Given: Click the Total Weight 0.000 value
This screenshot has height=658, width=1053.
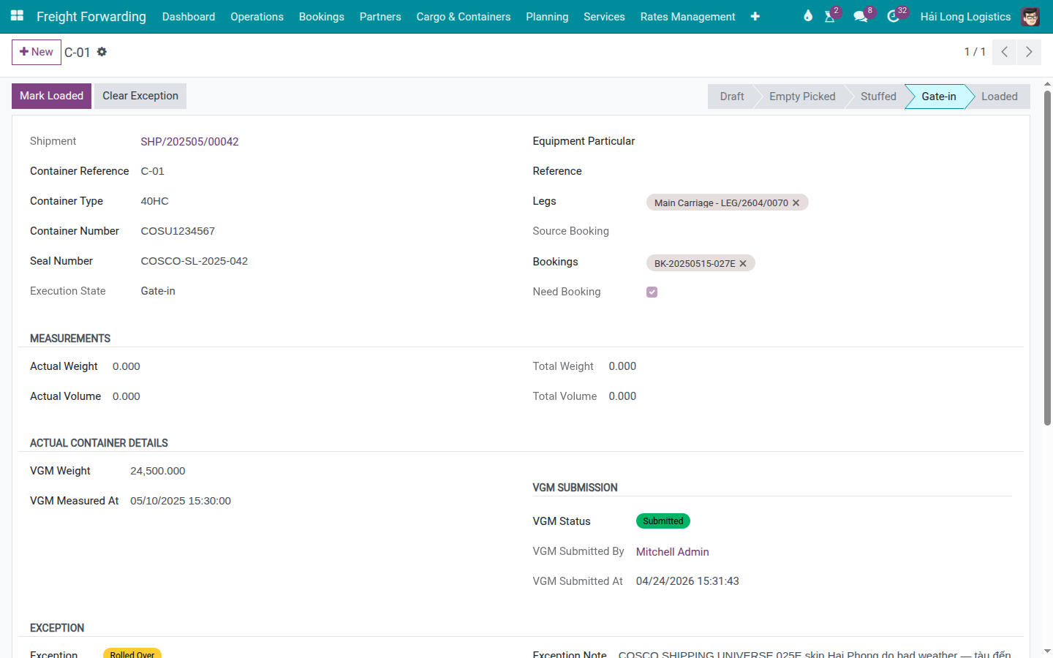Looking at the screenshot, I should [x=622, y=366].
